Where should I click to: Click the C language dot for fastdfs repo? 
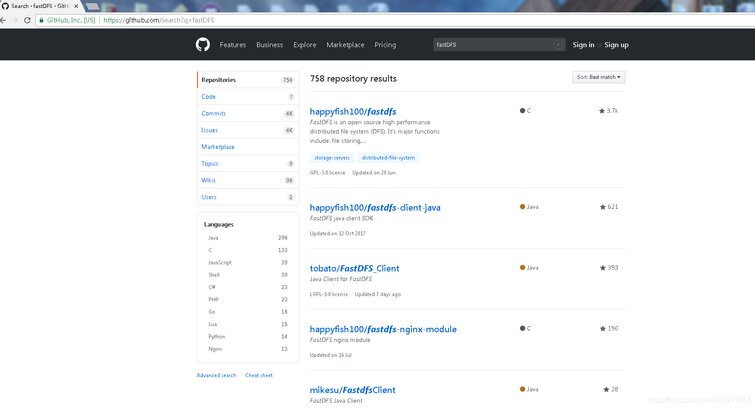[523, 111]
